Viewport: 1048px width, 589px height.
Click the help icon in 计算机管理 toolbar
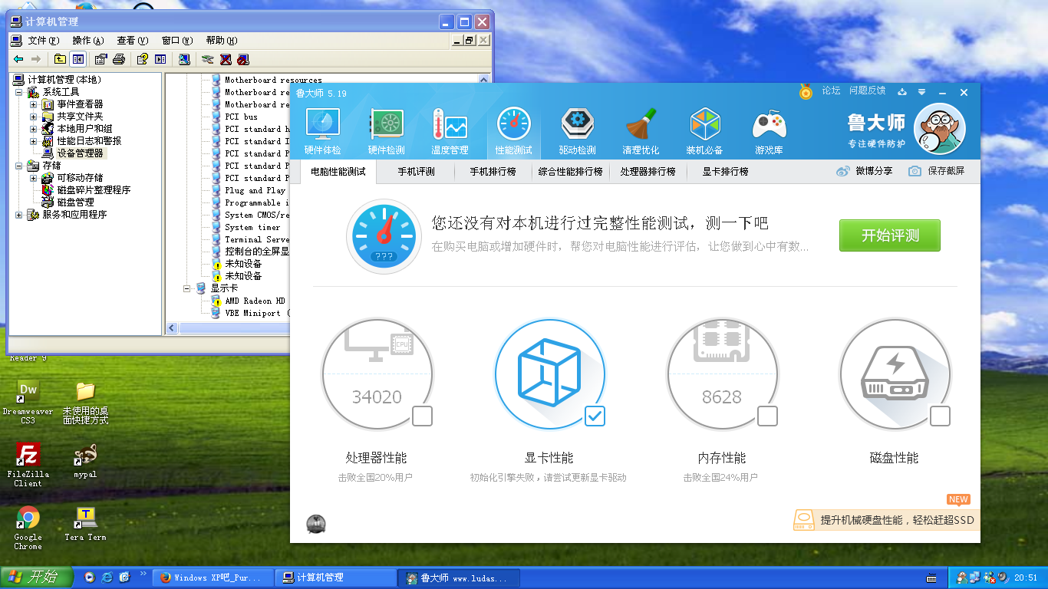pos(142,59)
